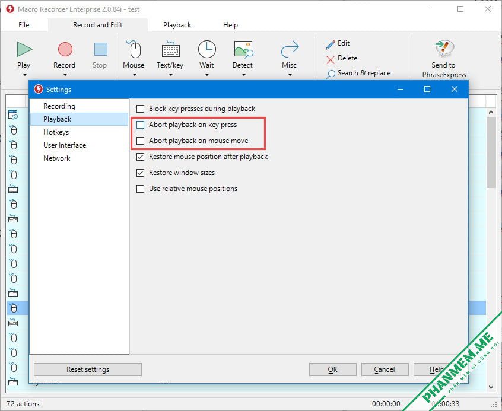Click the Delete red X icon
Viewport: 502px width, 411px height.
pos(331,59)
